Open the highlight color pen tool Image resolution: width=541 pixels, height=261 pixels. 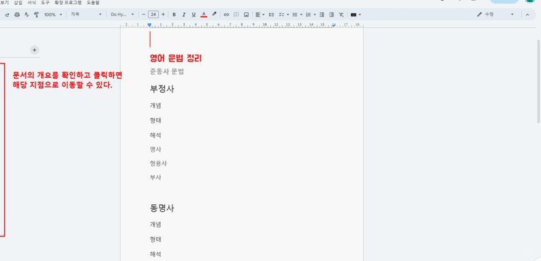[214, 14]
